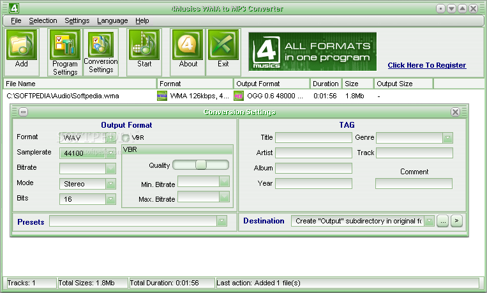Click the Track tag input field
The image size is (487, 293).
(x=414, y=153)
